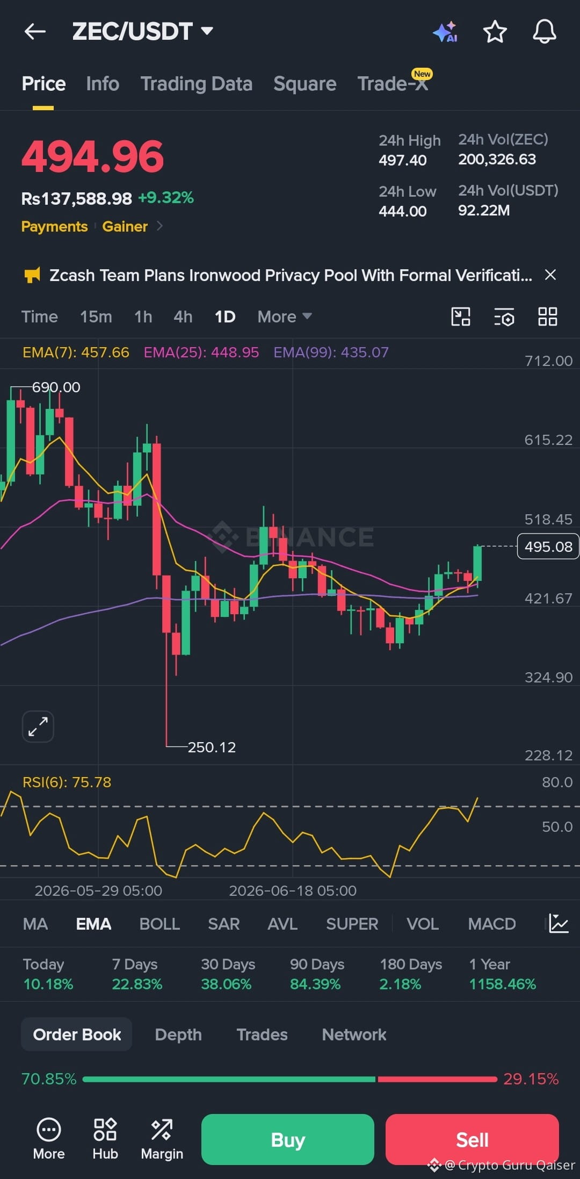580x1179 pixels.
Task: Open the AI sparkle assistant icon
Action: point(445,32)
